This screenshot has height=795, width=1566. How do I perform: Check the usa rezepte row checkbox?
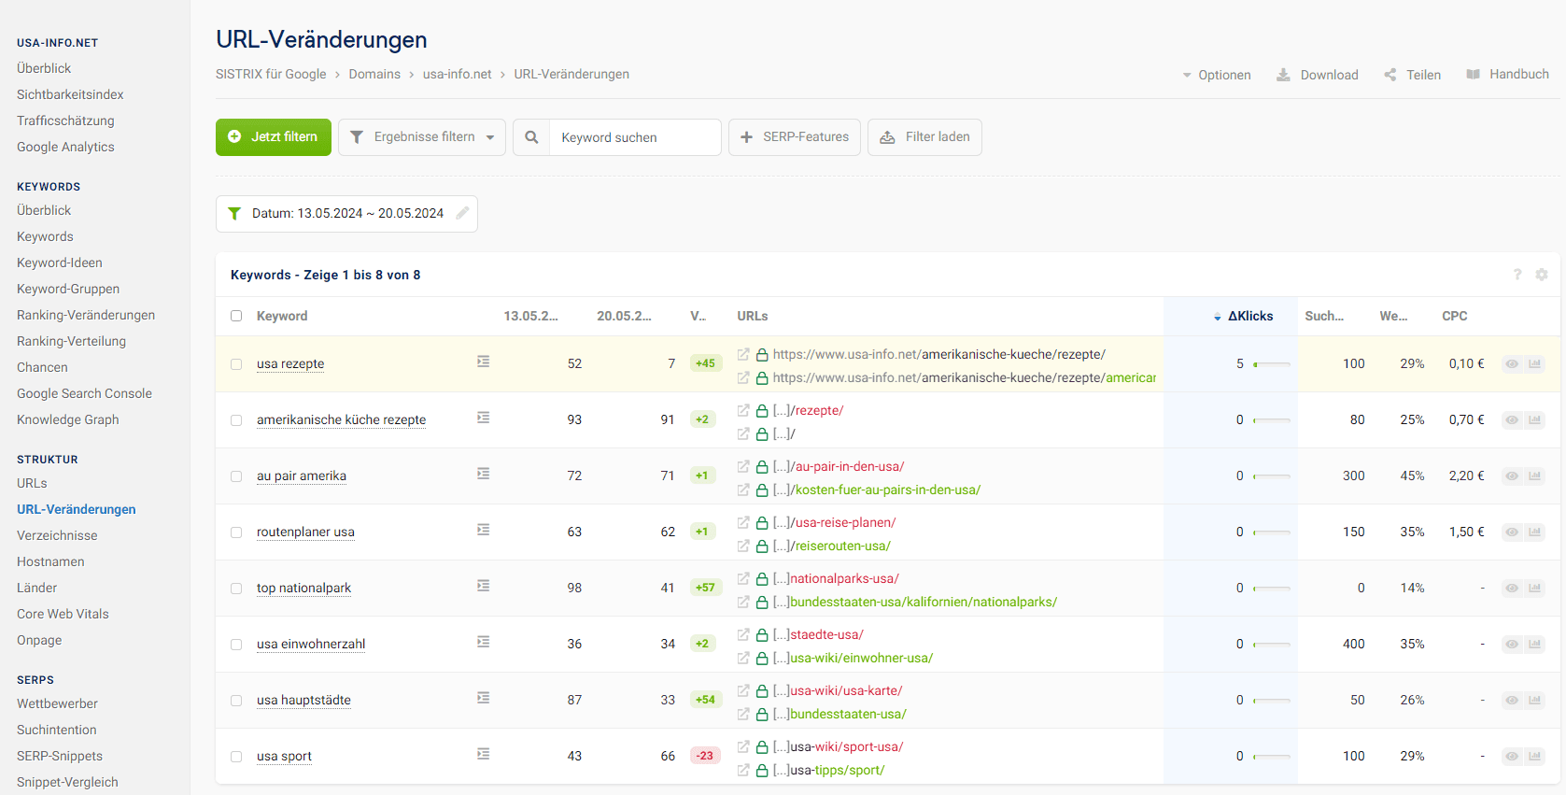[x=236, y=364]
